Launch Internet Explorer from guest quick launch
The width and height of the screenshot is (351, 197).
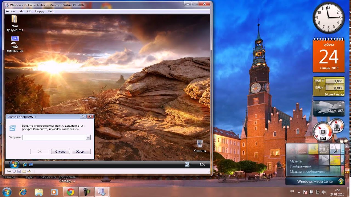pos(25,164)
